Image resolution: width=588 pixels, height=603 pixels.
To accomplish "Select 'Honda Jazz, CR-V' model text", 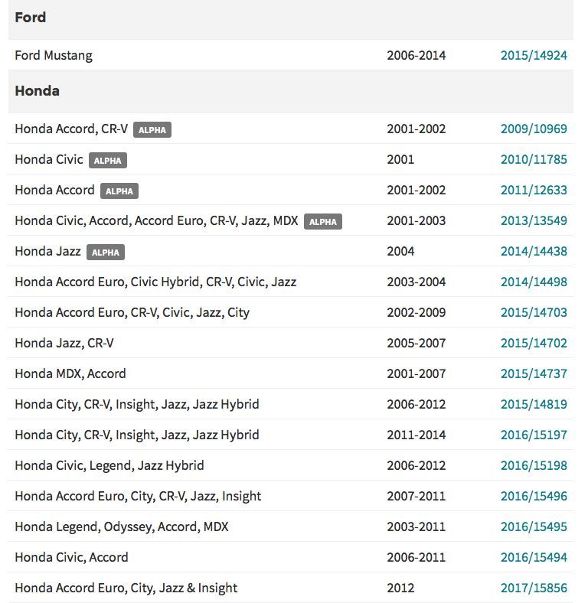I will (64, 343).
